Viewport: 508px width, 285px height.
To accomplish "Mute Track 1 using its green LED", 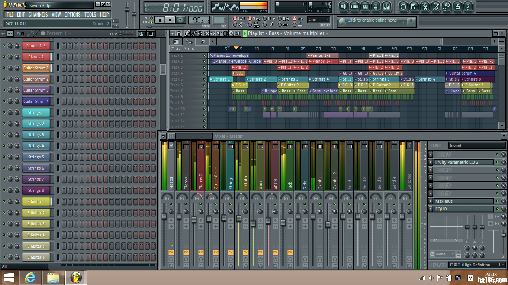I will (204, 55).
